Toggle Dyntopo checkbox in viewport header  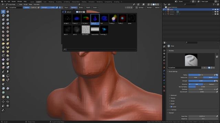click(137, 8)
